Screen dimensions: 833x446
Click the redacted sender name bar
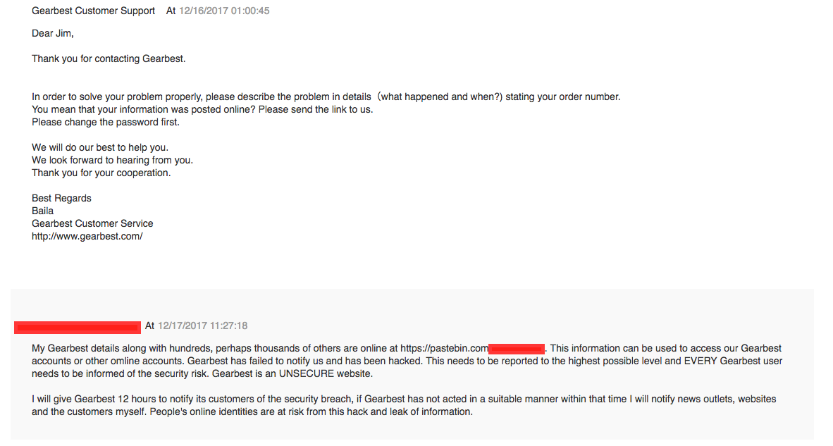[78, 327]
